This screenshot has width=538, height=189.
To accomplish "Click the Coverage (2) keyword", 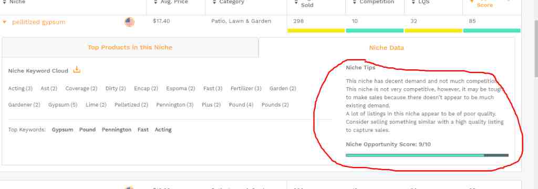I will 81,89.
